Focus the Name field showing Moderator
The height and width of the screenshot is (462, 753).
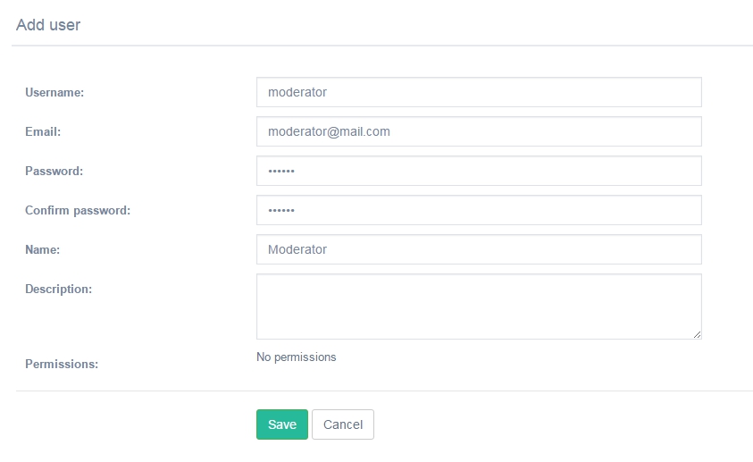[x=479, y=249]
